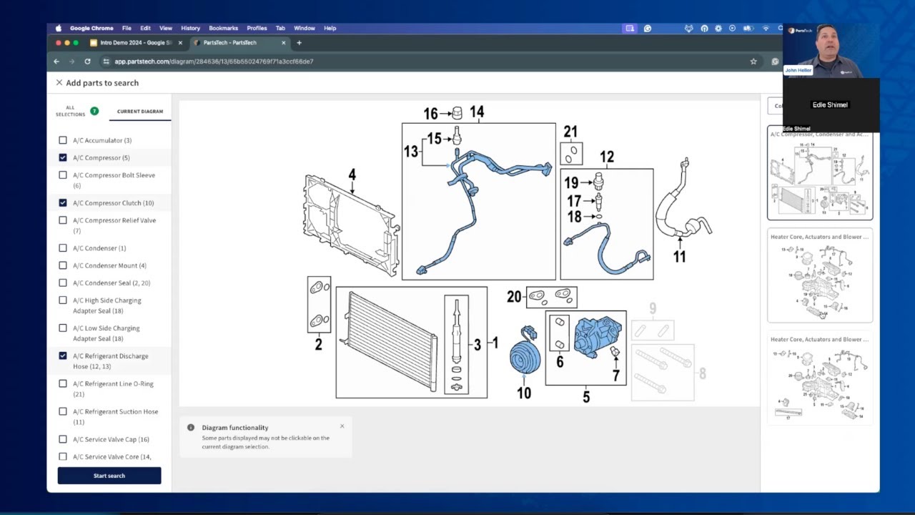Click O-ring part 21 in diagram
Screen dimensions: 915x515
coord(571,153)
